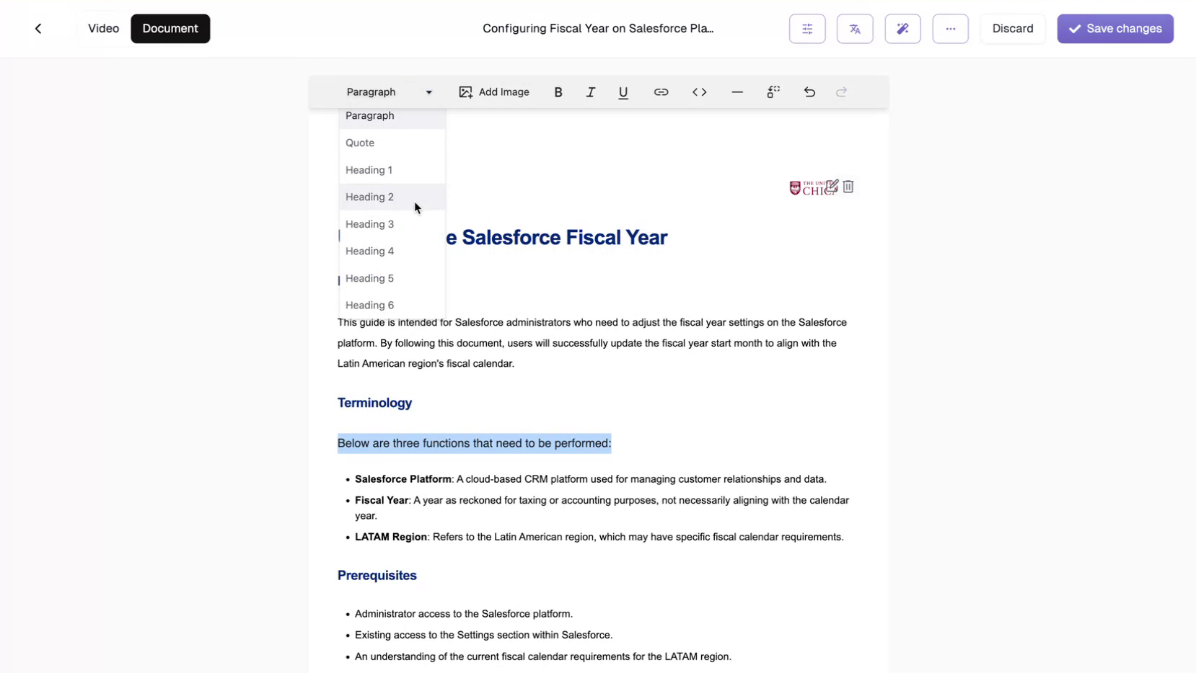Screen dimensions: 1196x673
Task: Insert a horizontal divider line
Action: pyautogui.click(x=736, y=92)
